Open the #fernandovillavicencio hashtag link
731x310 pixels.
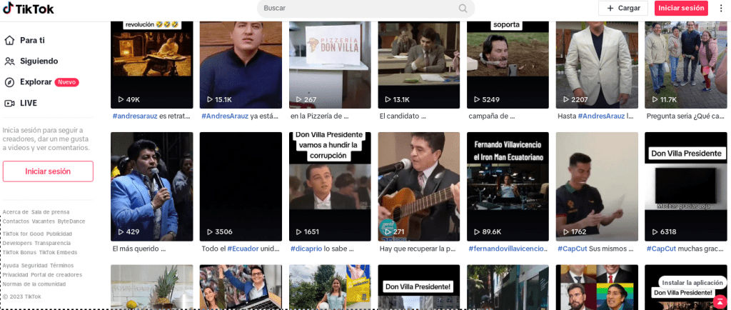point(507,249)
